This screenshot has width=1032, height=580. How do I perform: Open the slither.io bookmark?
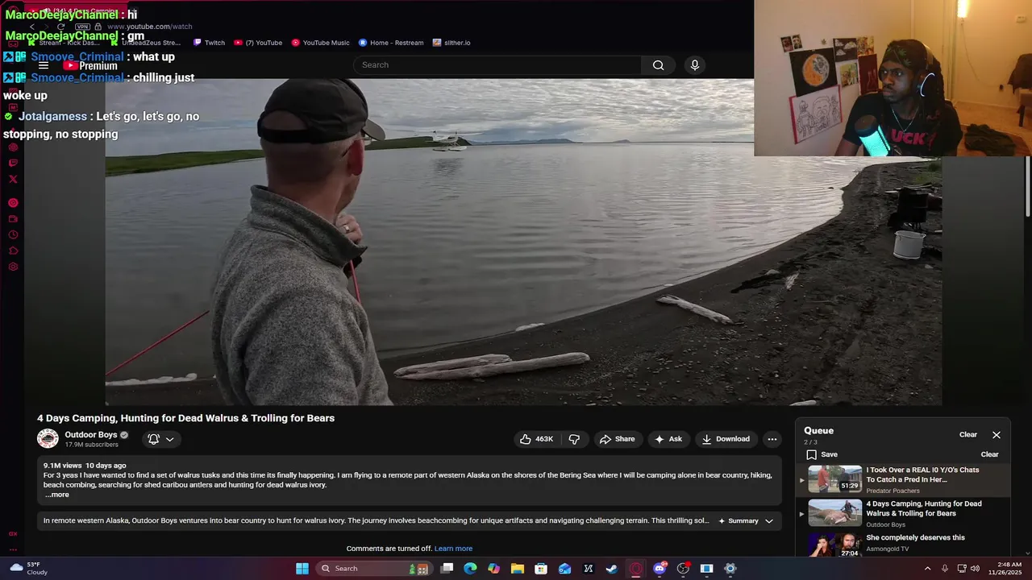(451, 43)
